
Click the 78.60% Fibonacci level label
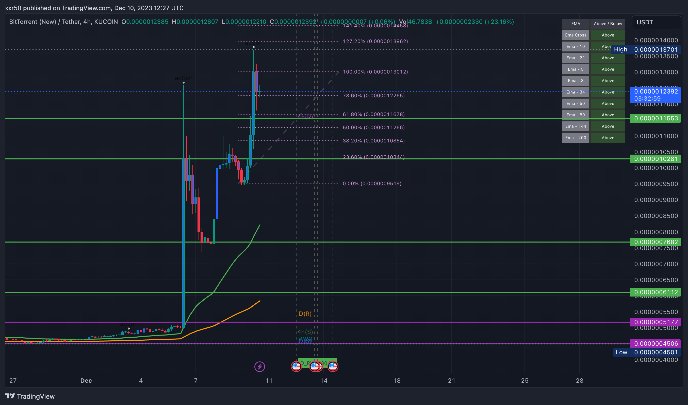tap(374, 96)
